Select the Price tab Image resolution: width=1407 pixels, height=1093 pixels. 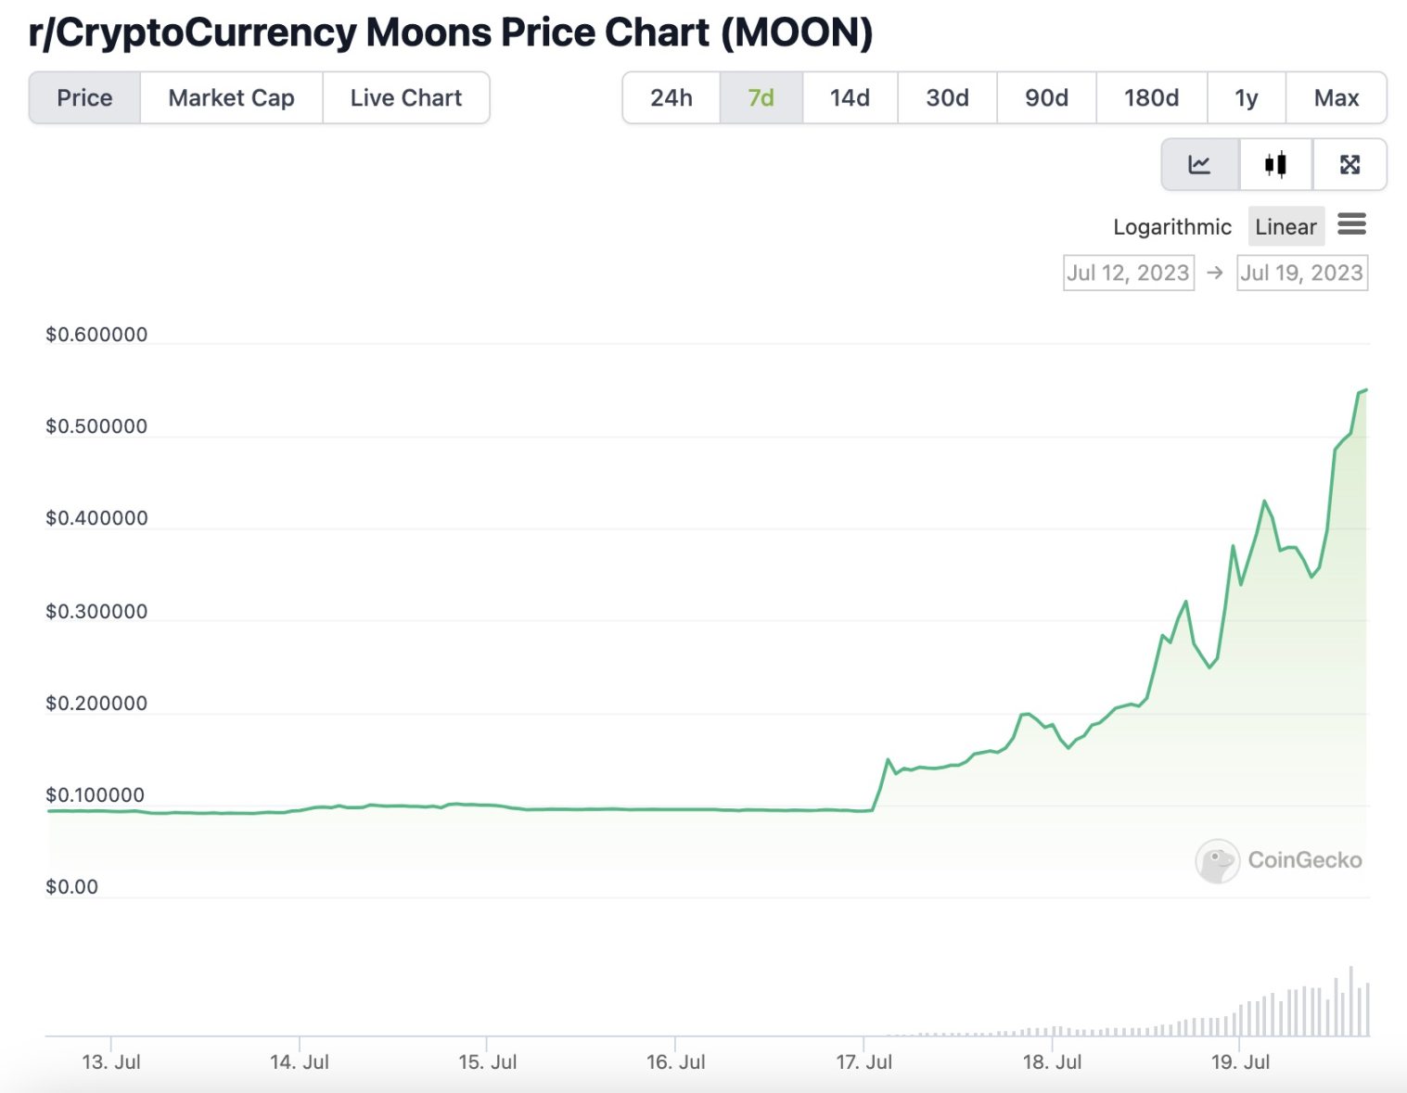[84, 97]
